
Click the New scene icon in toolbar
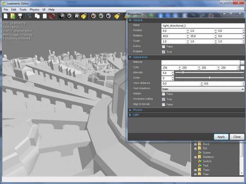point(5,16)
